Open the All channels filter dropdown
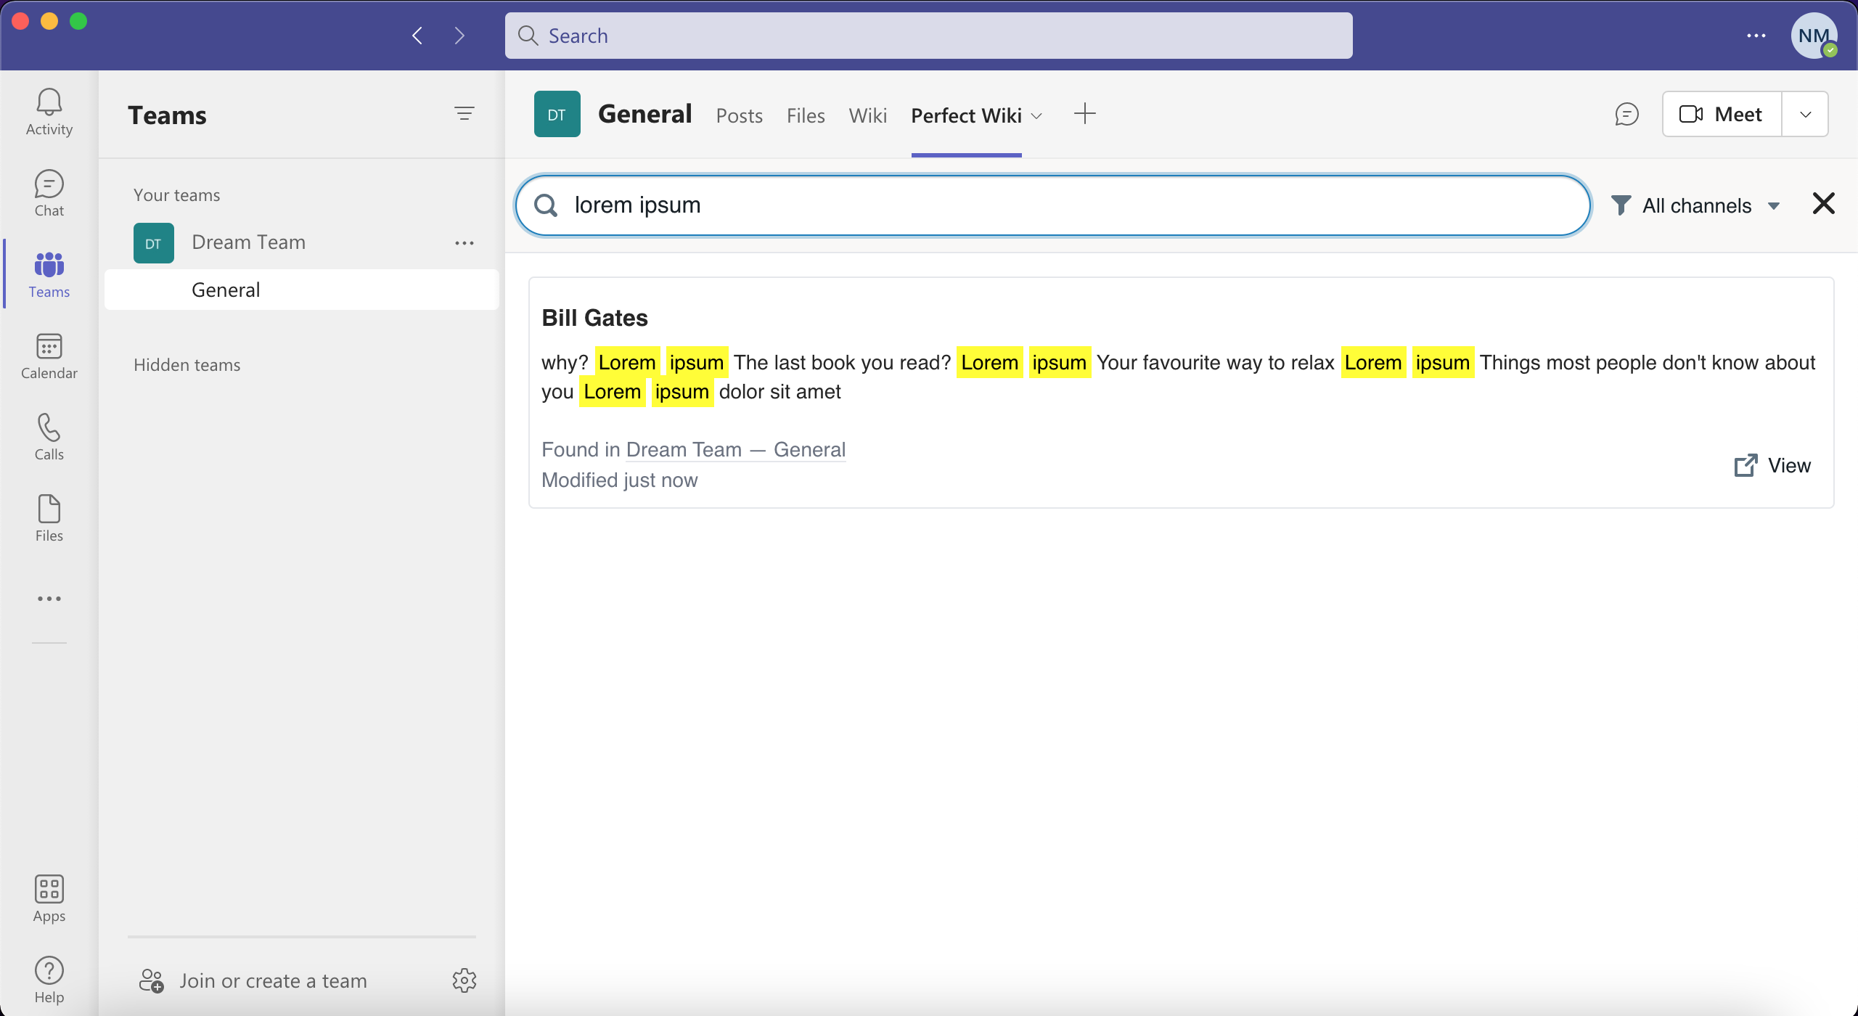This screenshot has width=1858, height=1016. click(x=1698, y=205)
